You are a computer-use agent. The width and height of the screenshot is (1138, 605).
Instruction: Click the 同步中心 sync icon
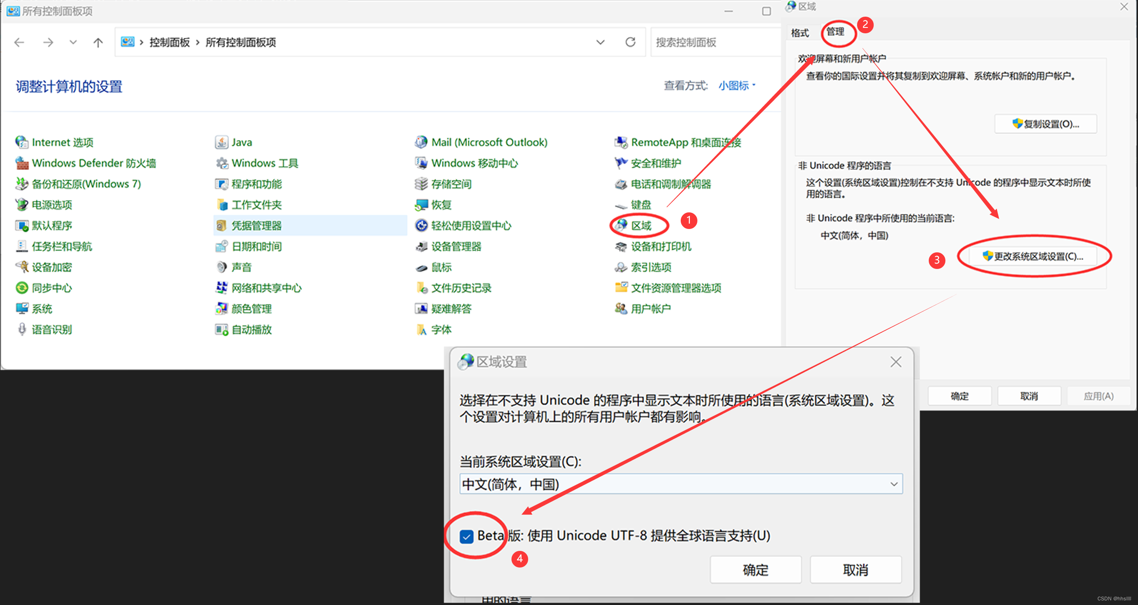click(x=22, y=288)
